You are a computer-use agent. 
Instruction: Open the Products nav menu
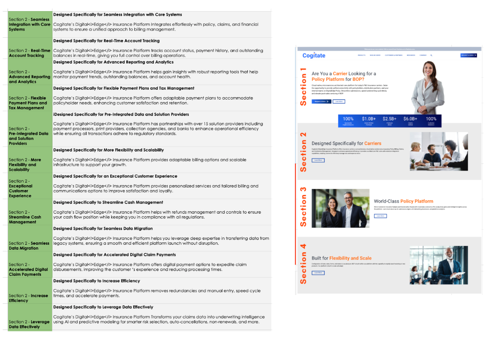[362, 56]
